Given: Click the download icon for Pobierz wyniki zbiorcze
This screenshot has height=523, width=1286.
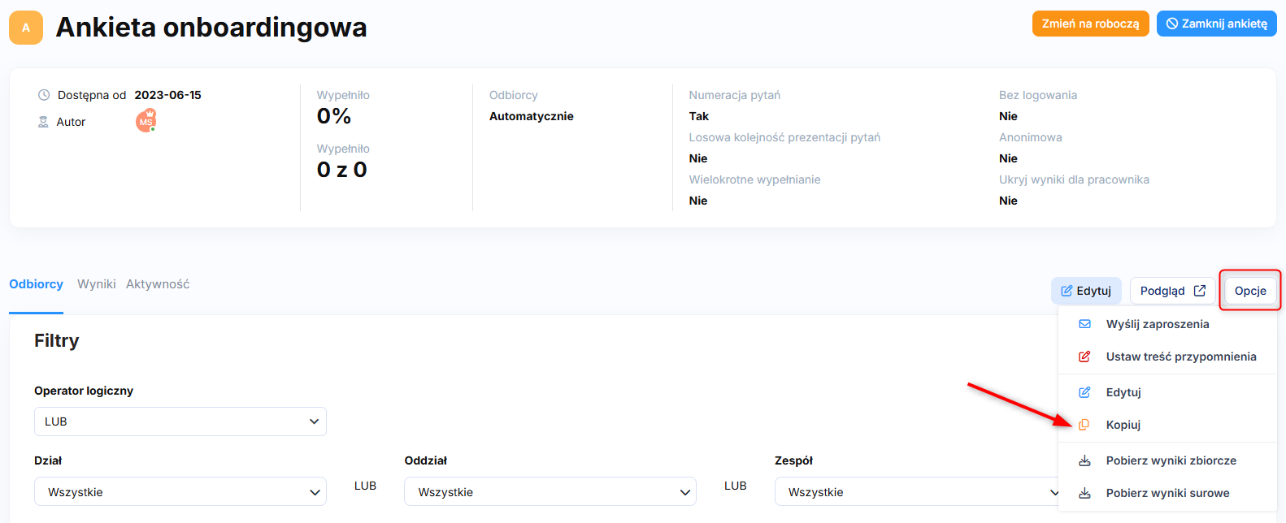Looking at the screenshot, I should pyautogui.click(x=1084, y=460).
